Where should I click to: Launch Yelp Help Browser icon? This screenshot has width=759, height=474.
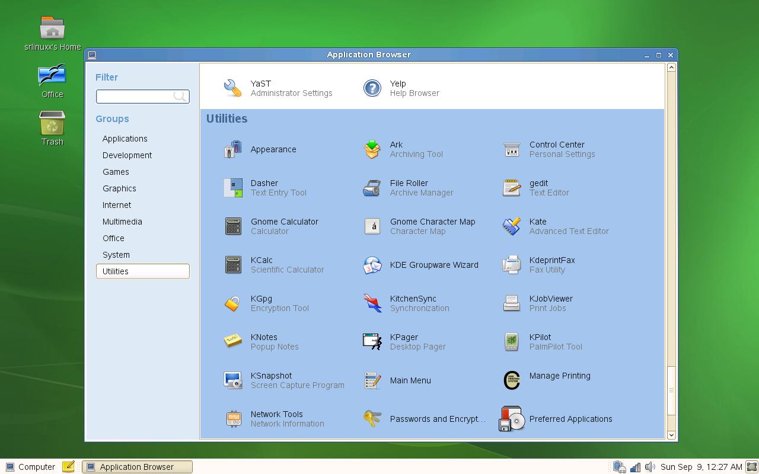click(372, 88)
